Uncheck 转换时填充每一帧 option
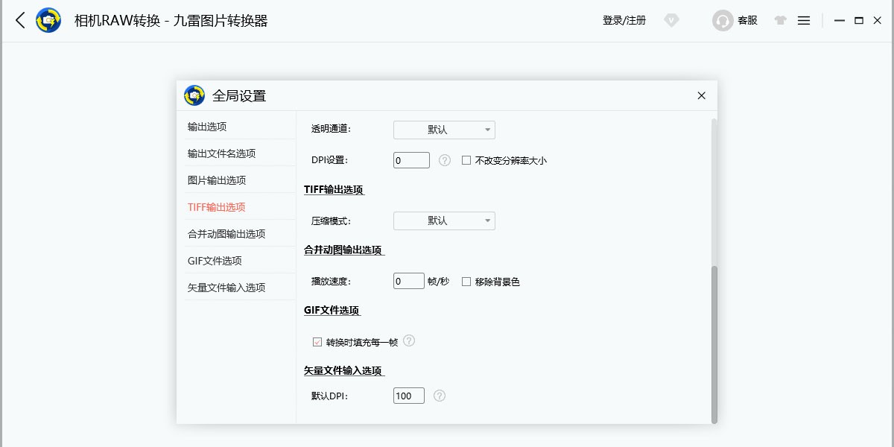Screen dimensions: 894x447 317,342
